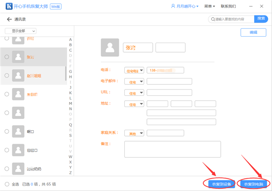Jump to letter M in index
The image size is (272, 191).
(70, 103)
